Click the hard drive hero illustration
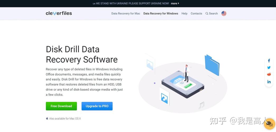276x132 pixels. coord(183,84)
